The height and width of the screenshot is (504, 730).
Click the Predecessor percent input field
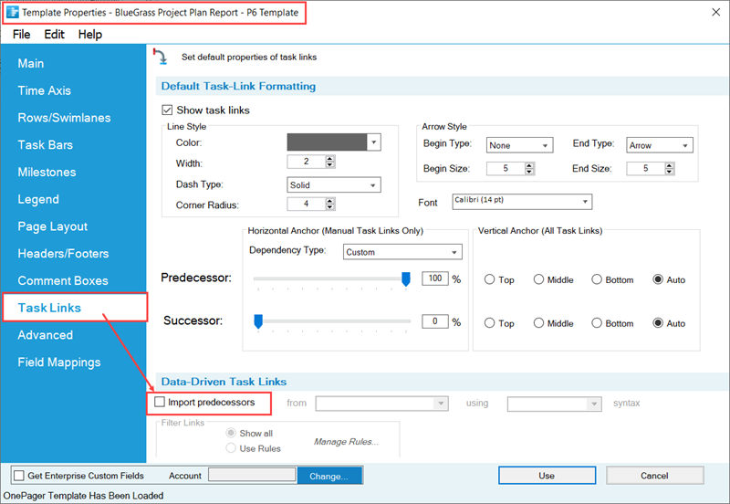(435, 278)
